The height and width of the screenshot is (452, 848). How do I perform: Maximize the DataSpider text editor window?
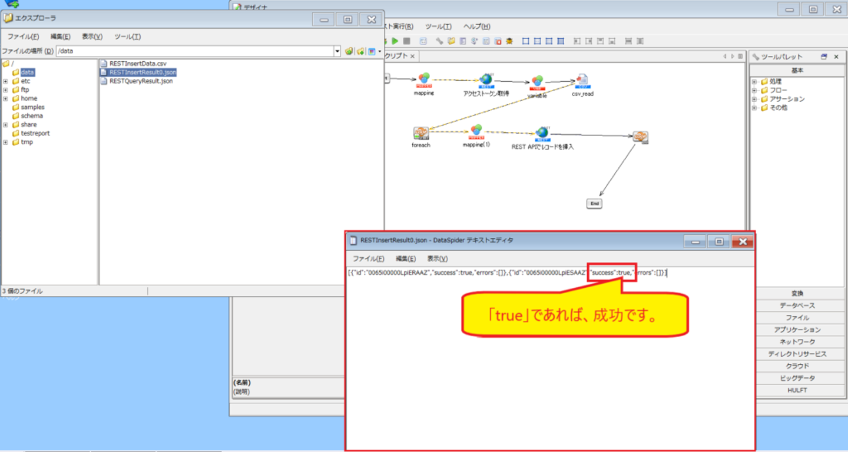pyautogui.click(x=718, y=241)
